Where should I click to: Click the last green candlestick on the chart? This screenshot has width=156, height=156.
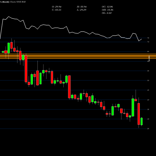[x=142, y=121]
